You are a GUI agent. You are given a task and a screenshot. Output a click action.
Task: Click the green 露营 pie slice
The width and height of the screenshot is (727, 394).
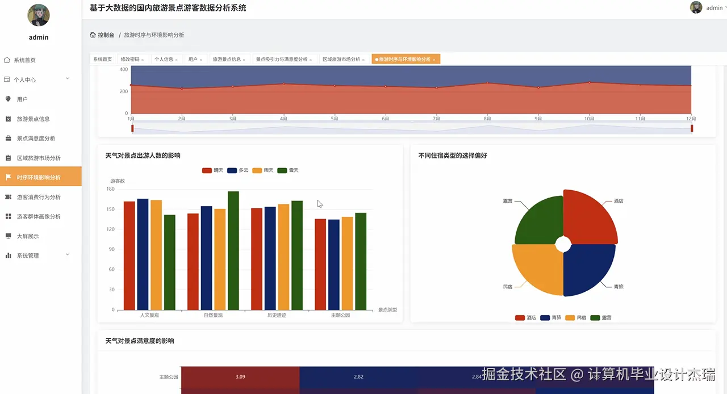[x=540, y=221]
